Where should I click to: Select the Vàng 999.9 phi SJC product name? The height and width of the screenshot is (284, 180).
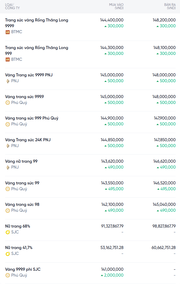23,269
